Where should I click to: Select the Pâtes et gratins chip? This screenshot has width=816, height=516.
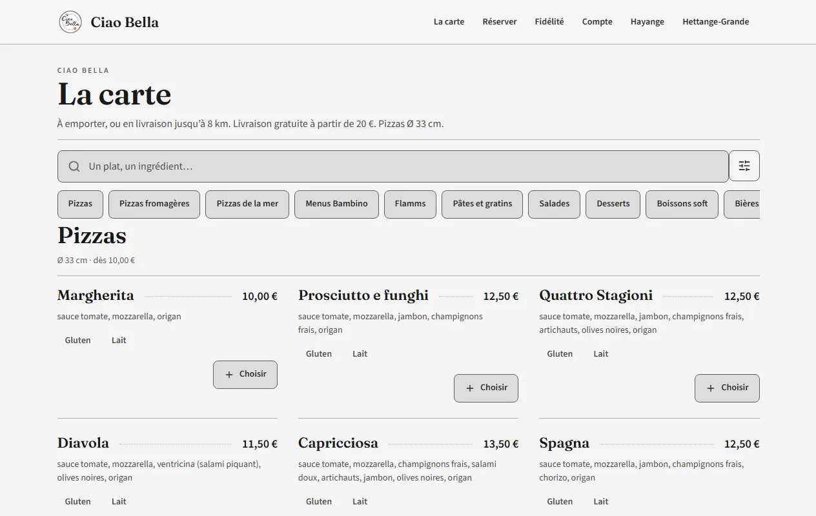pyautogui.click(x=482, y=204)
